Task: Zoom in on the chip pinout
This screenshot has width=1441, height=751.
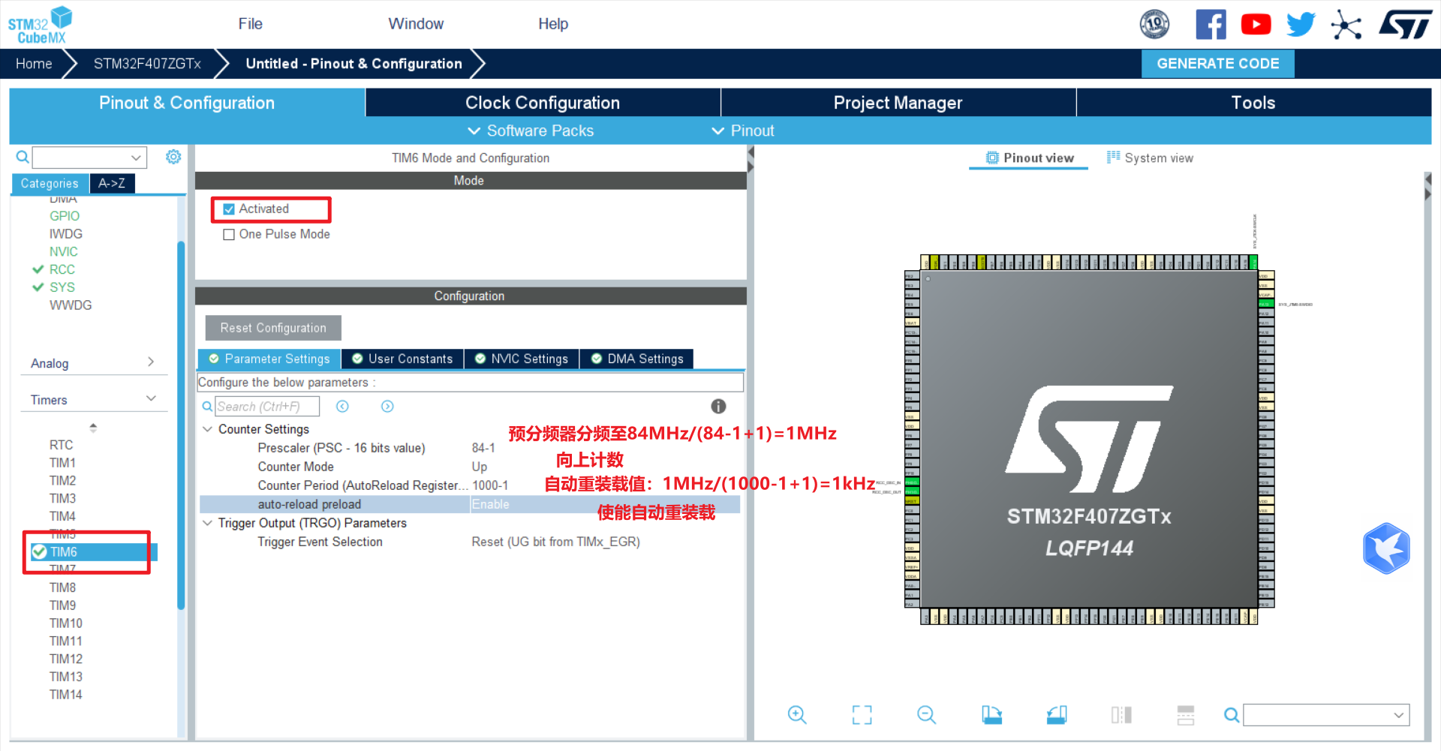Action: click(x=797, y=715)
